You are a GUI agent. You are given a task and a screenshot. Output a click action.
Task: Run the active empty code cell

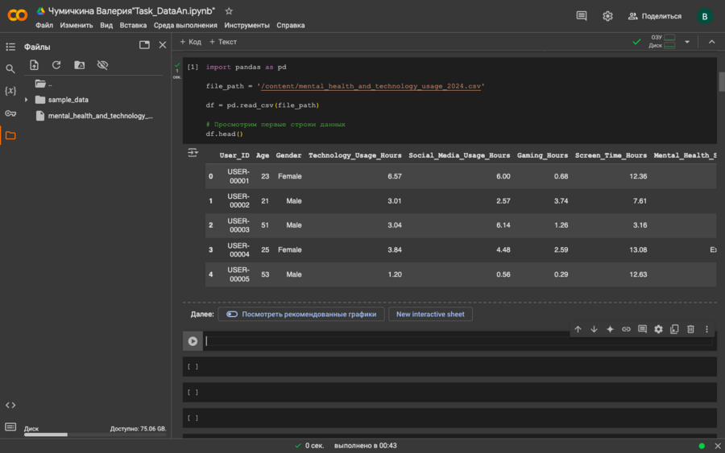[x=193, y=341]
